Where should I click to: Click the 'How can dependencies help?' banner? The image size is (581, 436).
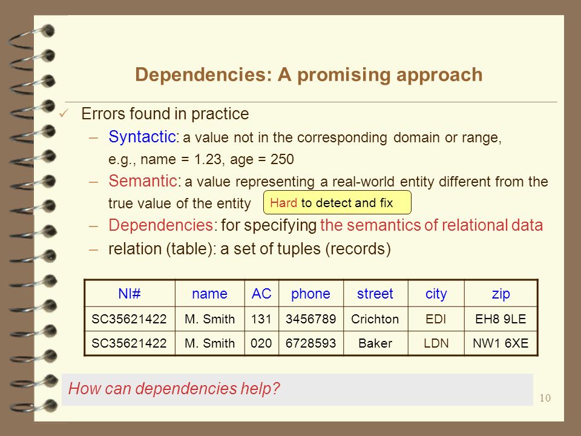(x=297, y=389)
